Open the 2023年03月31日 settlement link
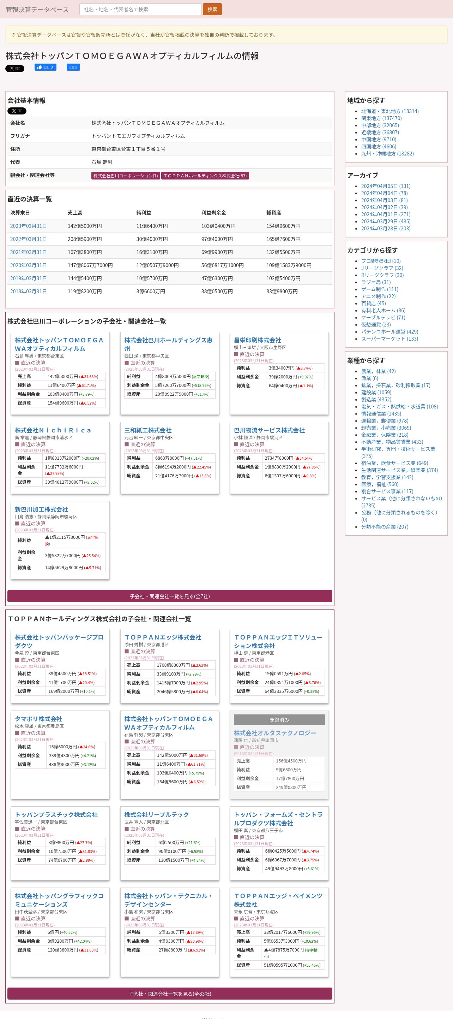453x1019 pixels. (29, 226)
